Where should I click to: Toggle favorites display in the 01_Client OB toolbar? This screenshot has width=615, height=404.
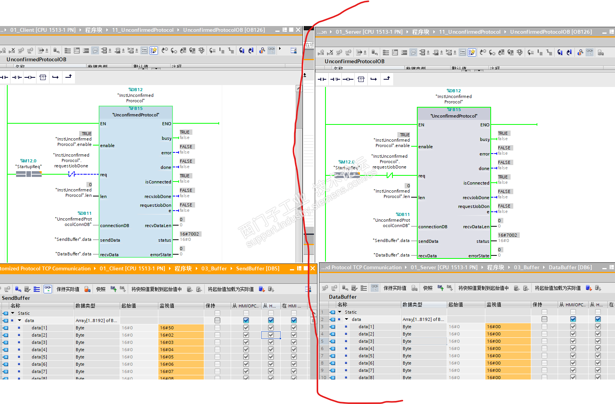pos(153,50)
